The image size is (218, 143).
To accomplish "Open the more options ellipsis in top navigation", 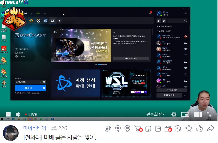I will (45, 14).
